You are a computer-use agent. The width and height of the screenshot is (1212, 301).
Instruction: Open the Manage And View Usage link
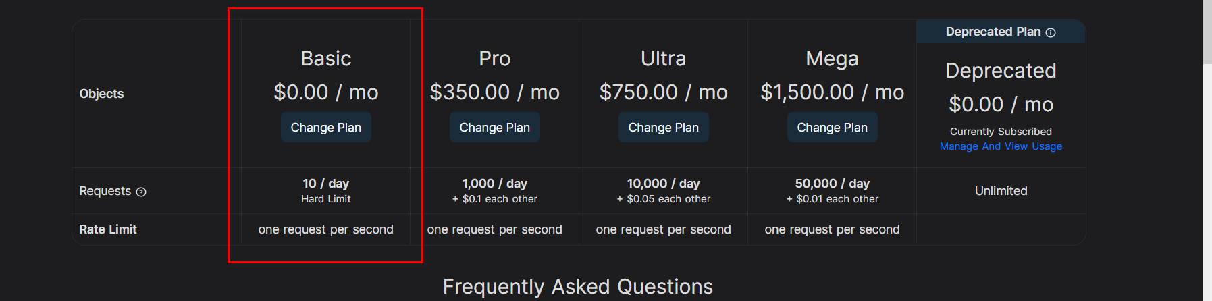coord(1001,146)
